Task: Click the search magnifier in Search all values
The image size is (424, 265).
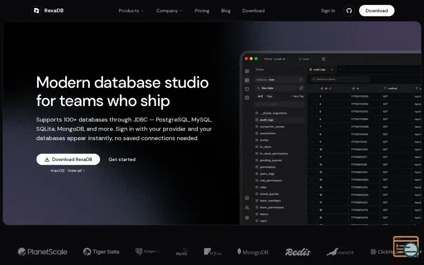Action: (x=314, y=79)
